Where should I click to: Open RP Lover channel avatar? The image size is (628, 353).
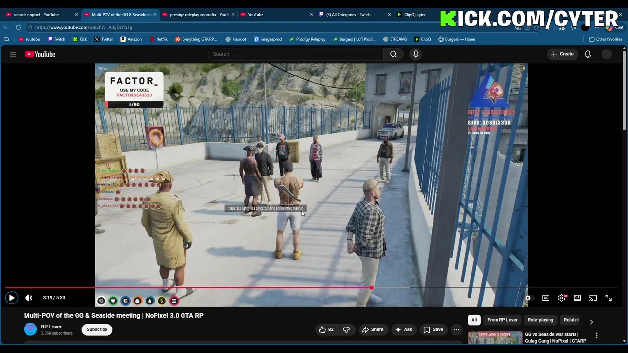pos(30,329)
